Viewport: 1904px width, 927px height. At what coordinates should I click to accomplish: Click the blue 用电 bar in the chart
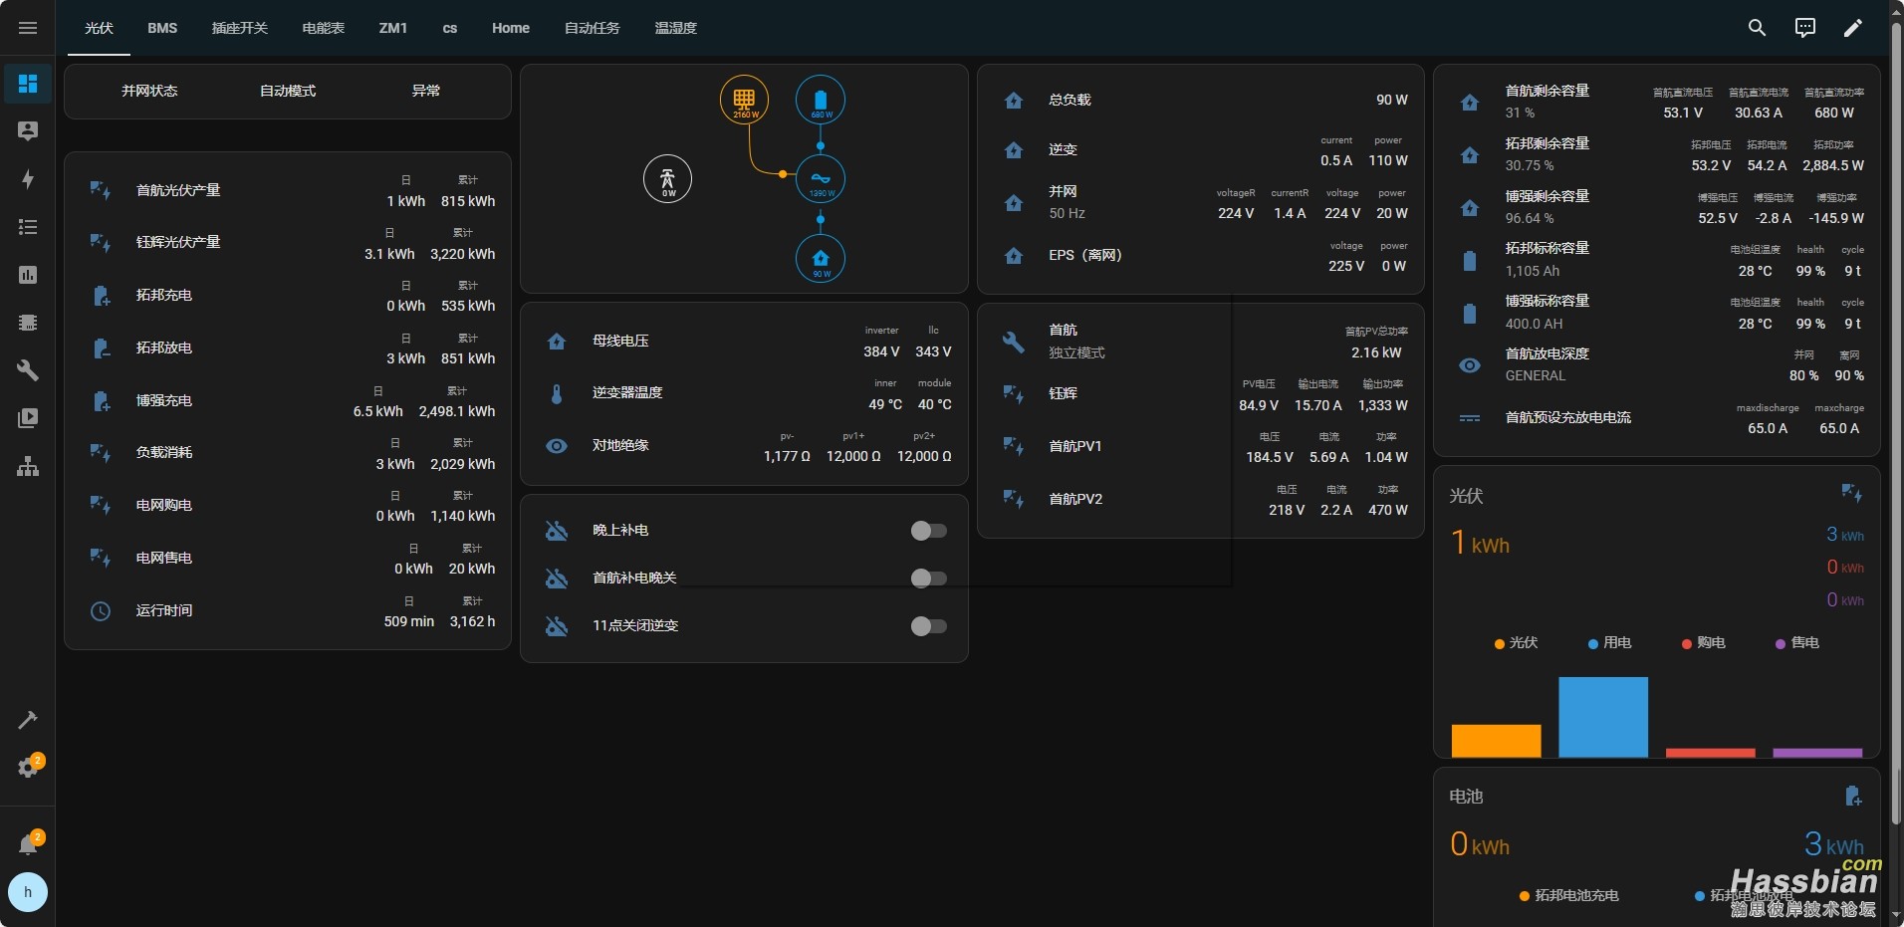1602,717
